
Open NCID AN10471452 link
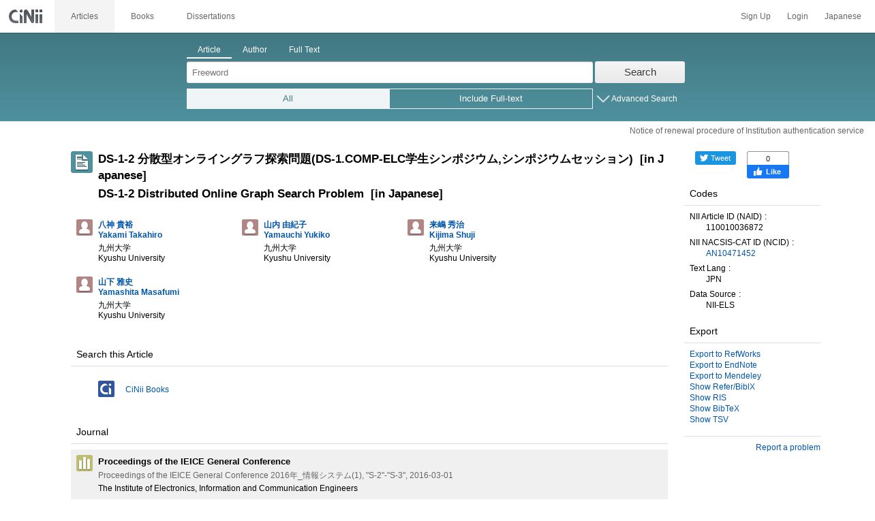[x=731, y=253]
